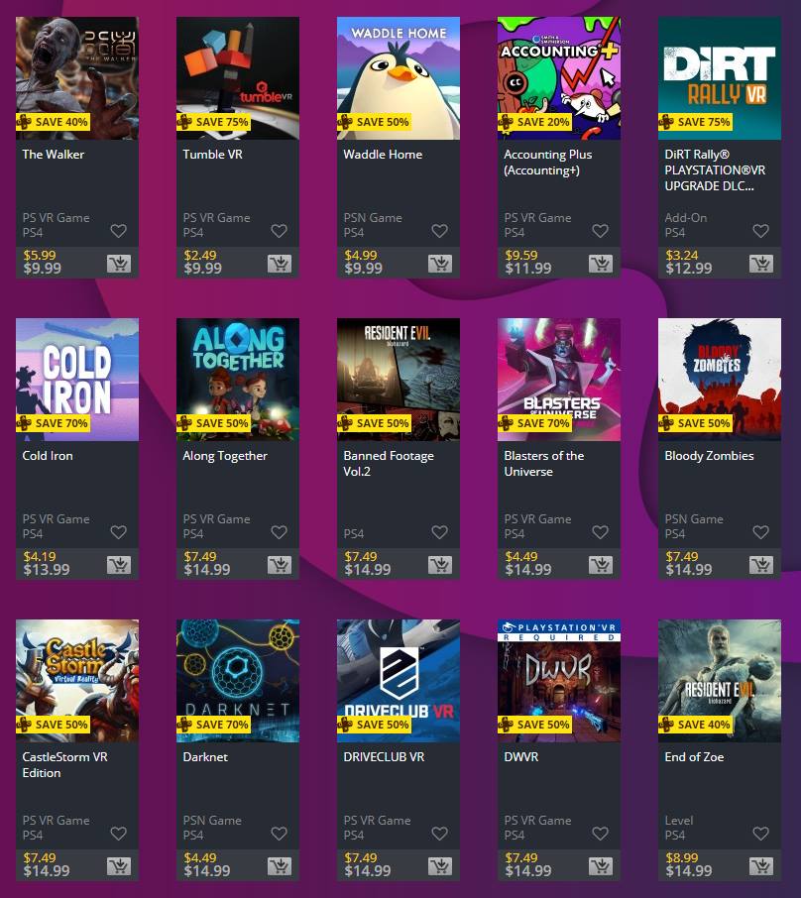Add Tumble VR to cart

[279, 264]
